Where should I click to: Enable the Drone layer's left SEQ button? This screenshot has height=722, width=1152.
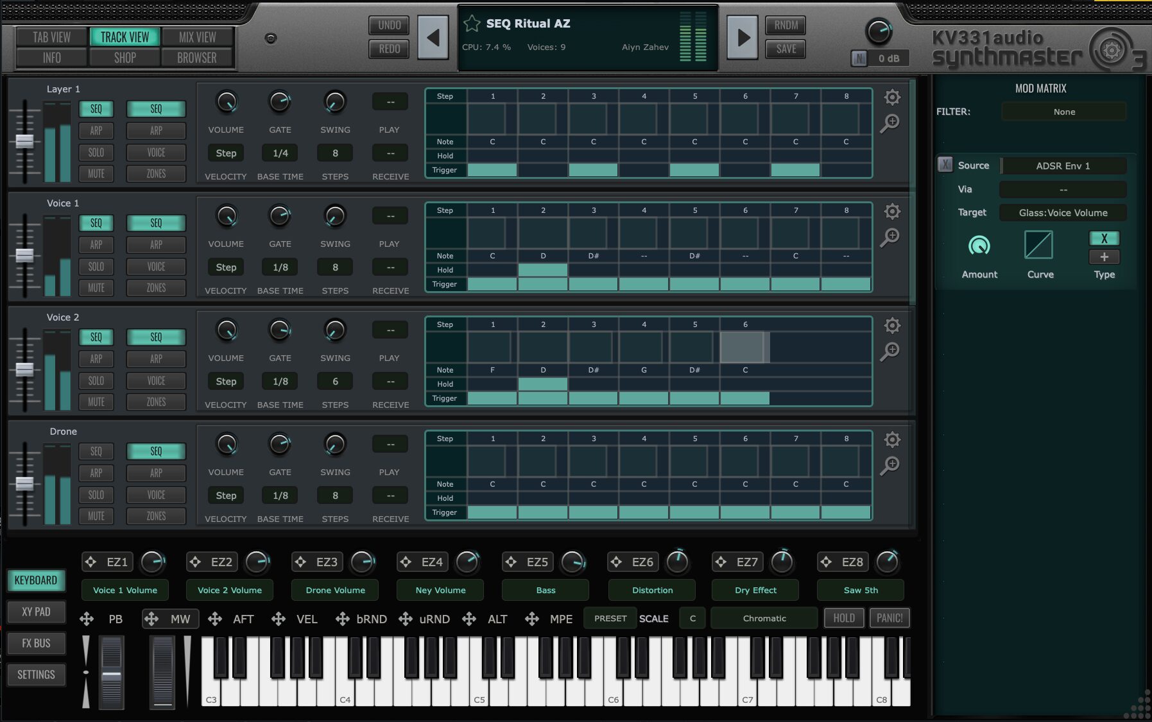click(96, 451)
